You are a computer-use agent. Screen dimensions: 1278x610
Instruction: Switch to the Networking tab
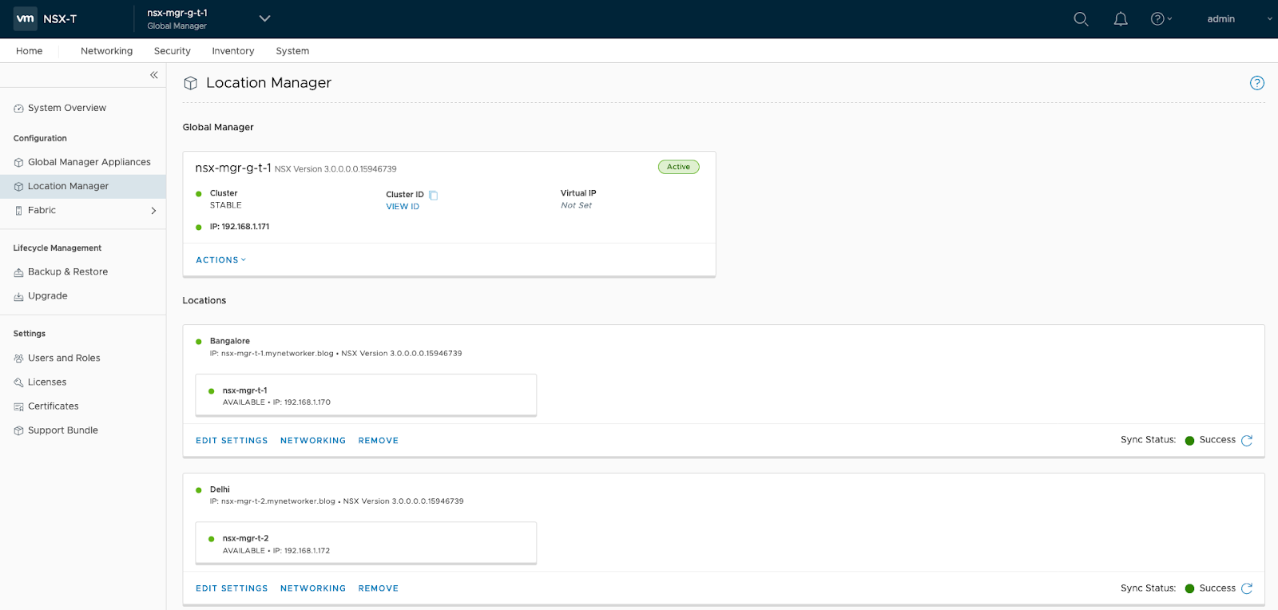click(106, 51)
